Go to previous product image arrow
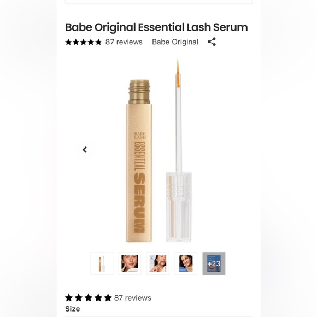This screenshot has height=317, width=317. 85,150
